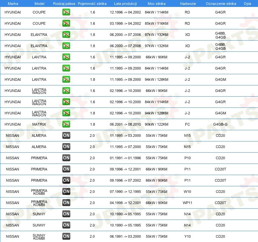Click the Marka column header
Screen dimensions: 258x242
click(x=13, y=4)
